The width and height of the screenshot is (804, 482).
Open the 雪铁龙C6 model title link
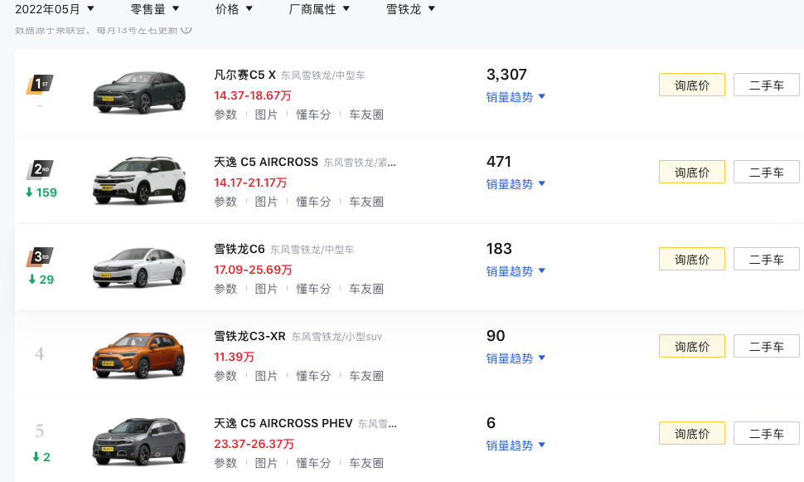click(x=239, y=249)
